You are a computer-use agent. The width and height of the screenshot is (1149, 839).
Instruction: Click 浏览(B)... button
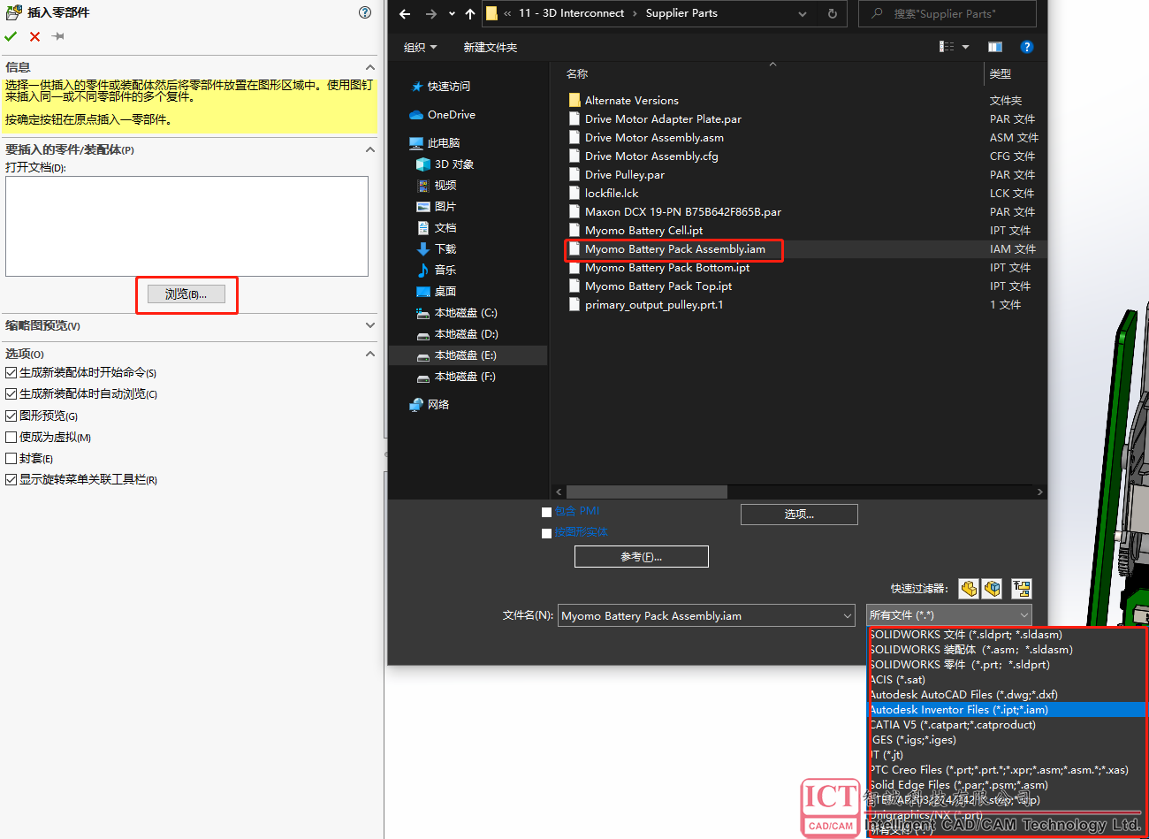pos(186,294)
